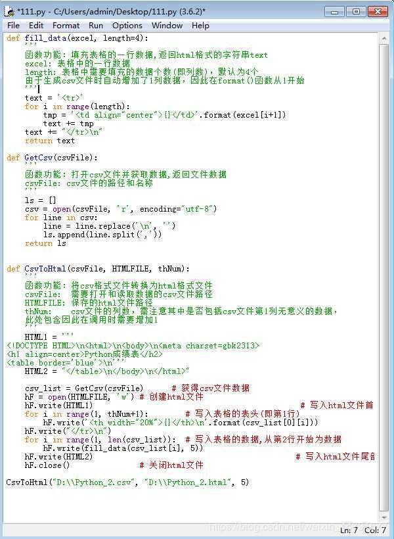Click the 'for line in csv:' line
This screenshot has height=539, width=394.
pyautogui.click(x=61, y=218)
